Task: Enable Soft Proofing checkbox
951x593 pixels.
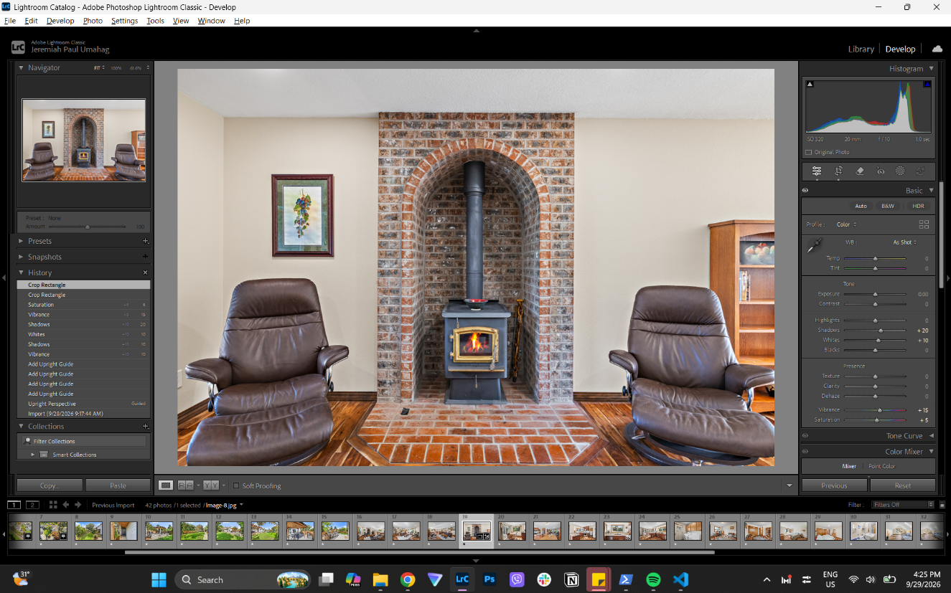Action: pos(236,486)
